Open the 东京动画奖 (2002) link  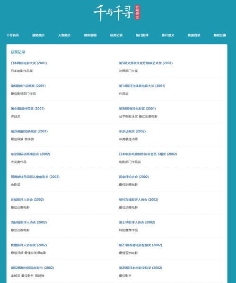pyautogui.click(x=132, y=131)
